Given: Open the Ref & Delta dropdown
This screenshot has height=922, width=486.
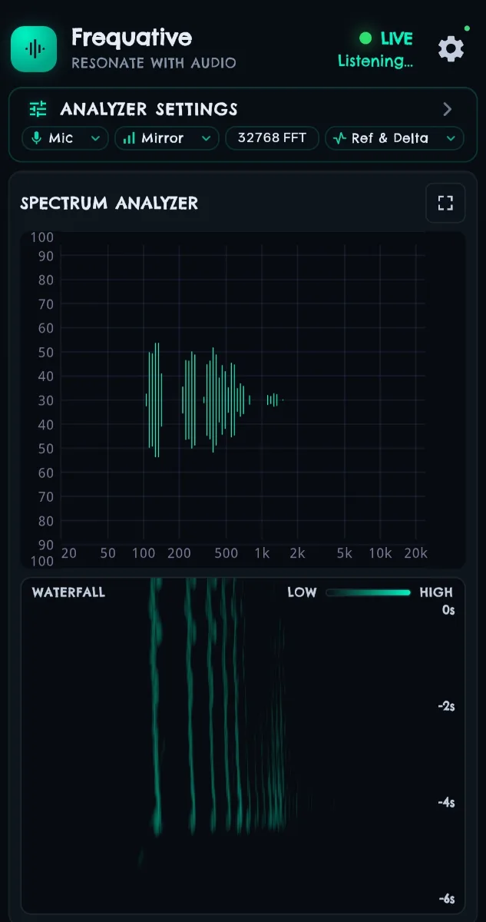Looking at the screenshot, I should click(x=395, y=138).
